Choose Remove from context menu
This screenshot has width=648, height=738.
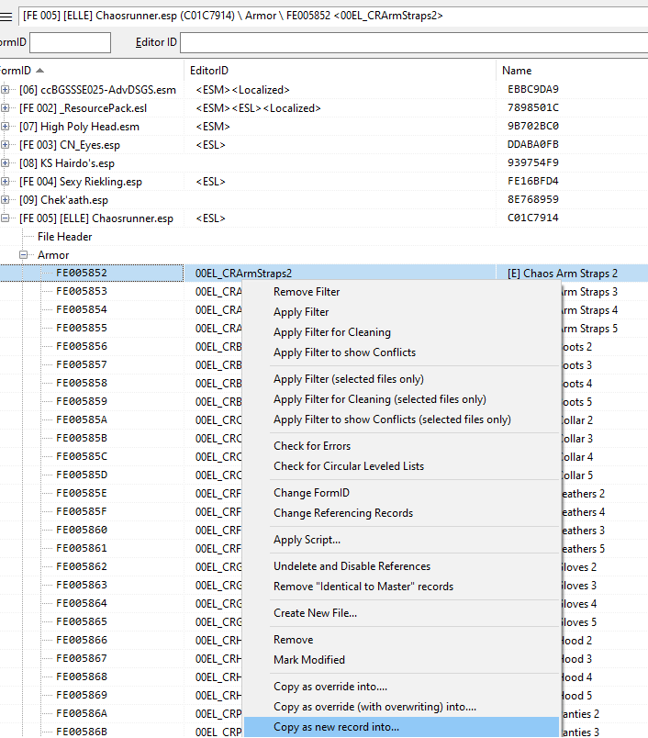click(293, 640)
